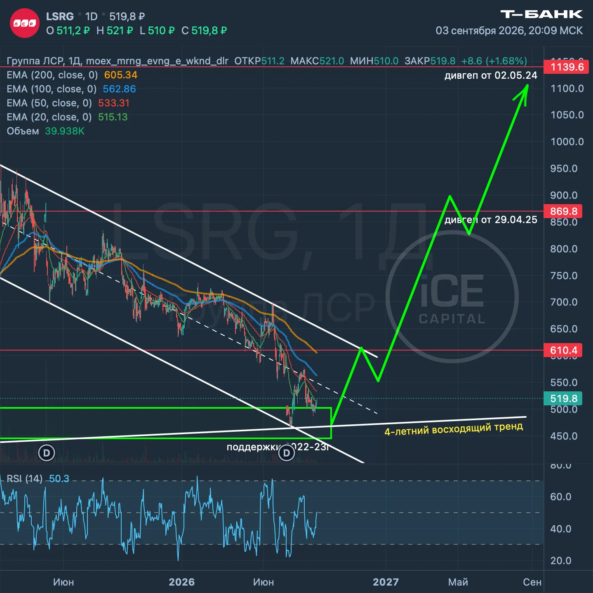Viewport: 593px width, 593px height.
Task: Click the header price 519,8 ₽
Action: pos(127,16)
